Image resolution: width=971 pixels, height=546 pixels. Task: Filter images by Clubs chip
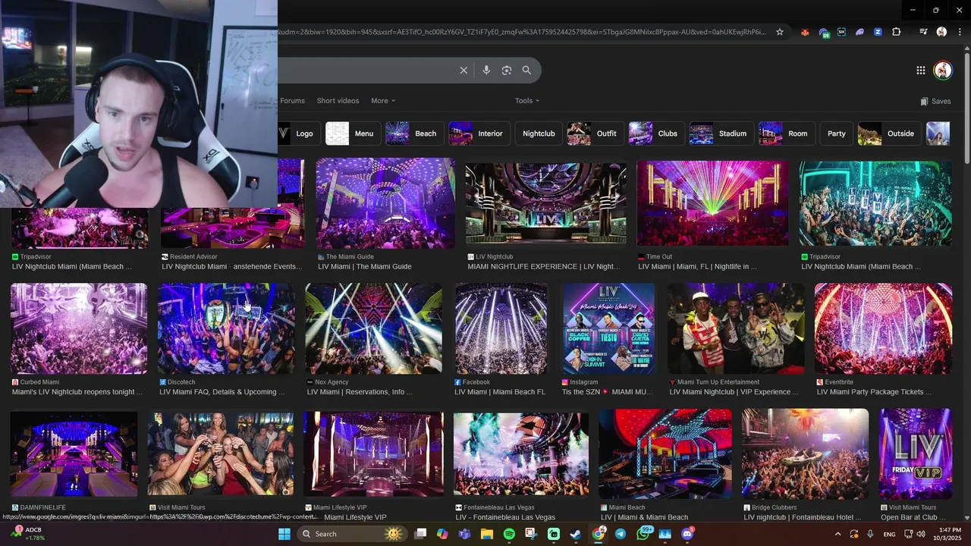656,133
